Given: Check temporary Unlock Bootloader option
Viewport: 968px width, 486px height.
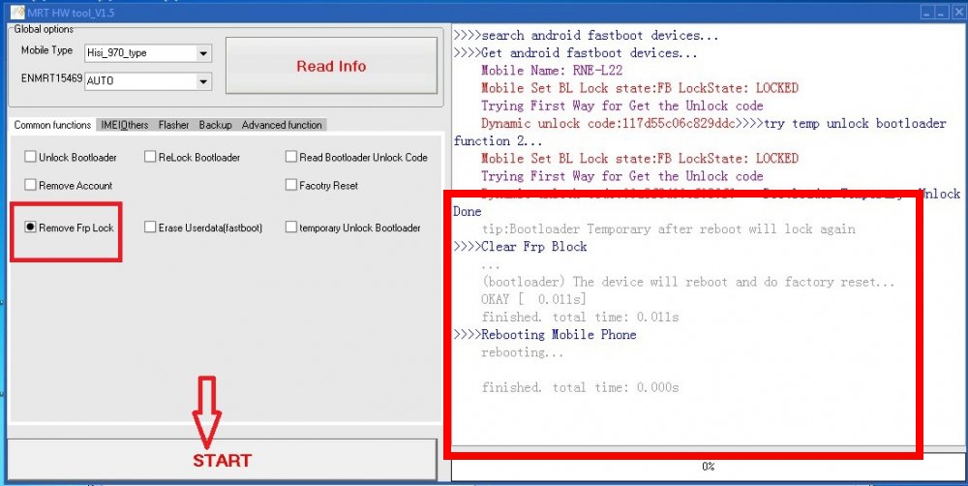Looking at the screenshot, I should click(x=291, y=228).
